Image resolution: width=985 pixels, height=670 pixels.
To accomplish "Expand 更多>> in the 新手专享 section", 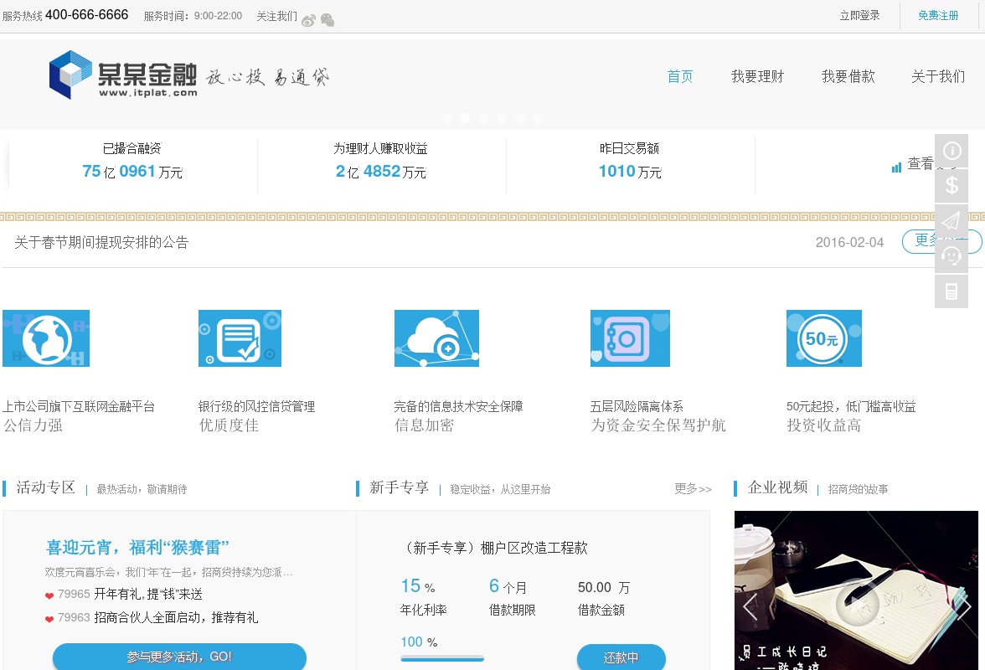I will (693, 489).
